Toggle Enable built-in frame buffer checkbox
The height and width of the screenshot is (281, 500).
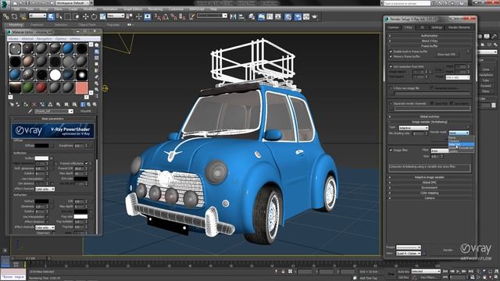(391, 52)
